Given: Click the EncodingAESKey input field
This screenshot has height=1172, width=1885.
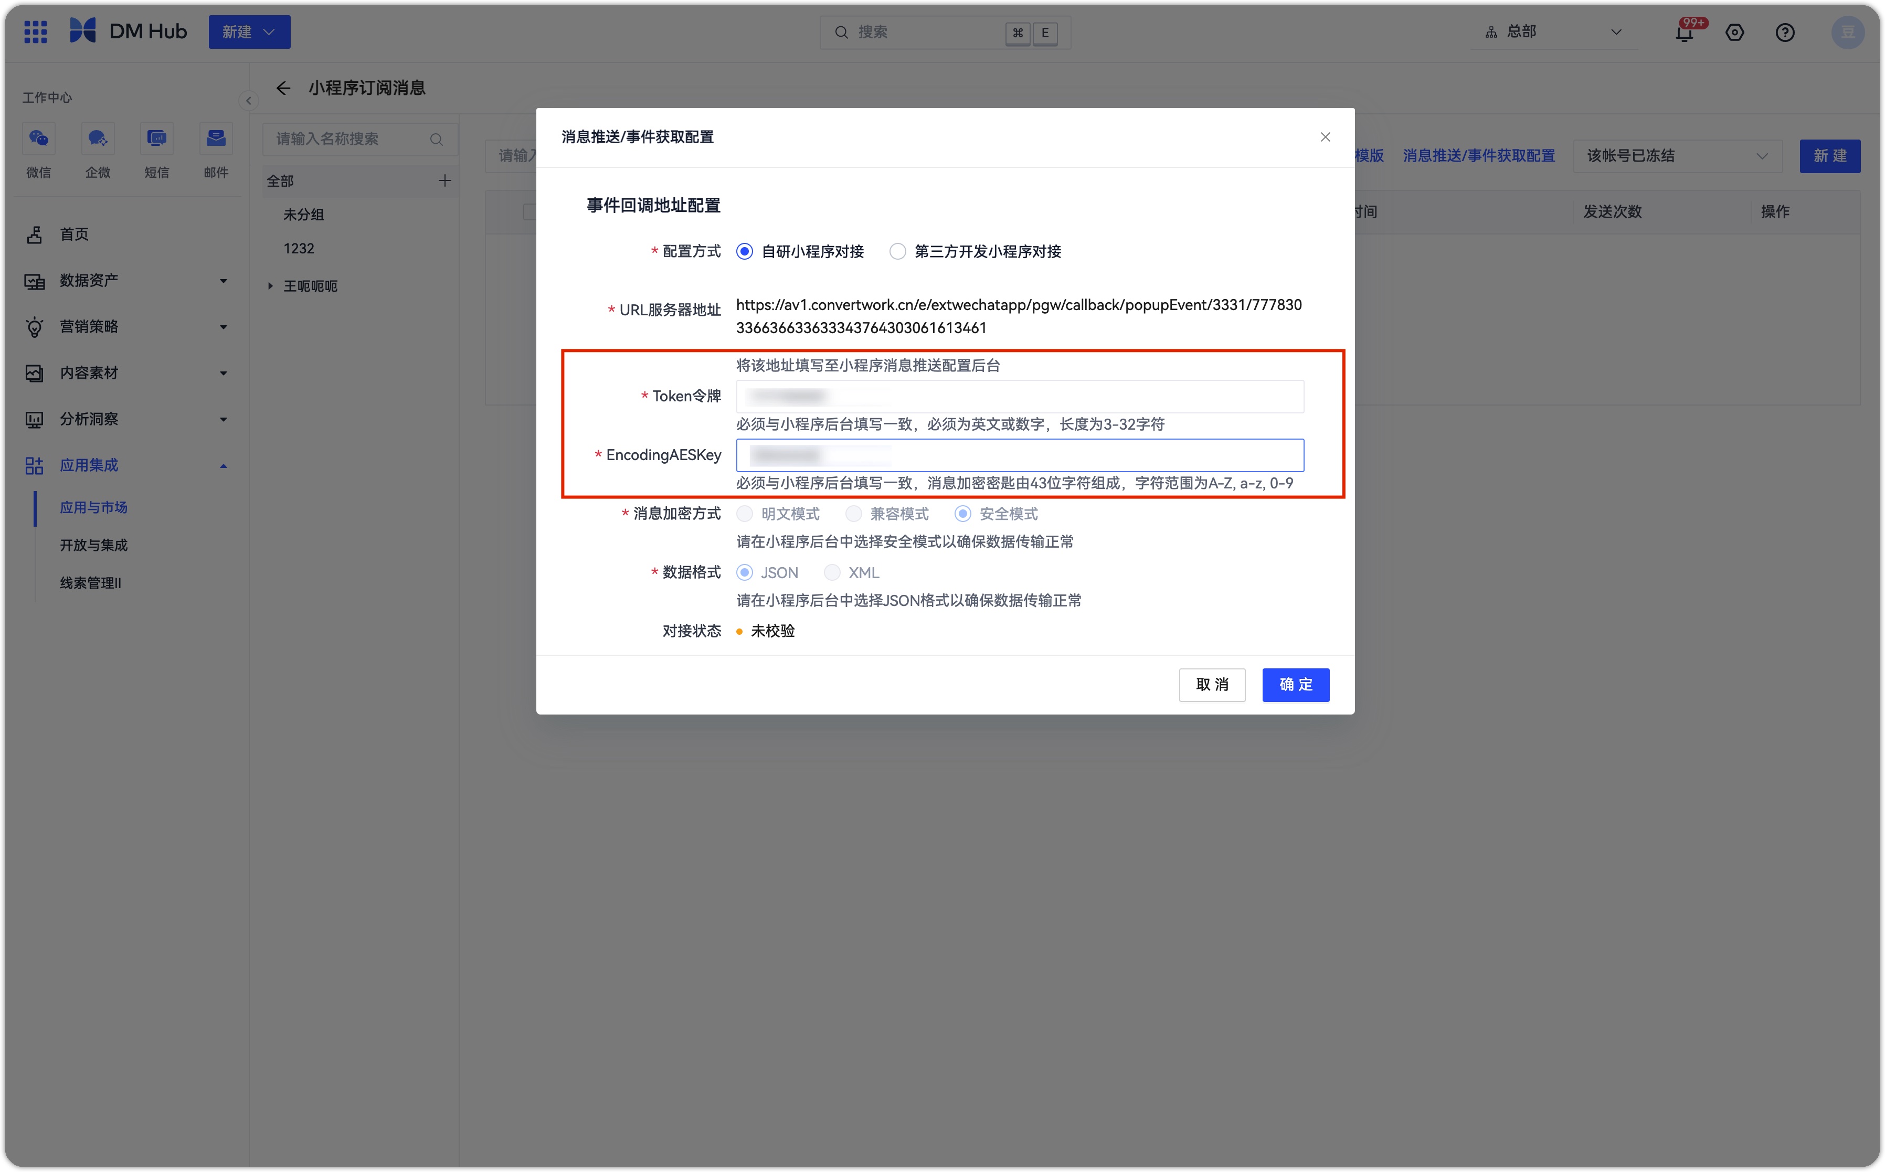Looking at the screenshot, I should 1020,456.
